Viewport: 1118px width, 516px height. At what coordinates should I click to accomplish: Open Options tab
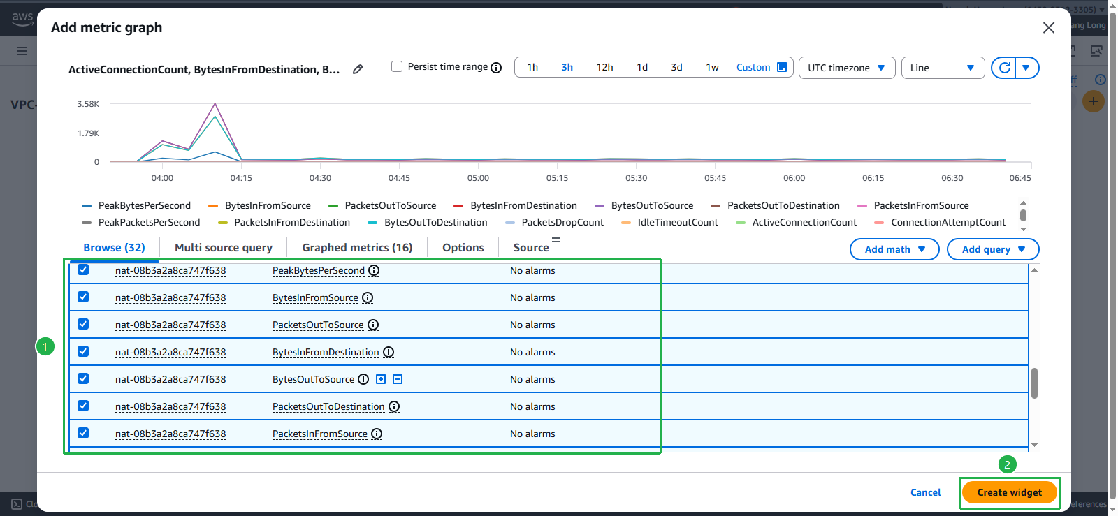coord(463,247)
